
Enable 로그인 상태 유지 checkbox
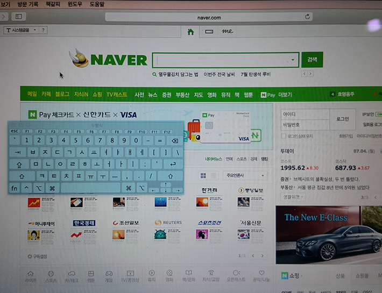(283, 137)
